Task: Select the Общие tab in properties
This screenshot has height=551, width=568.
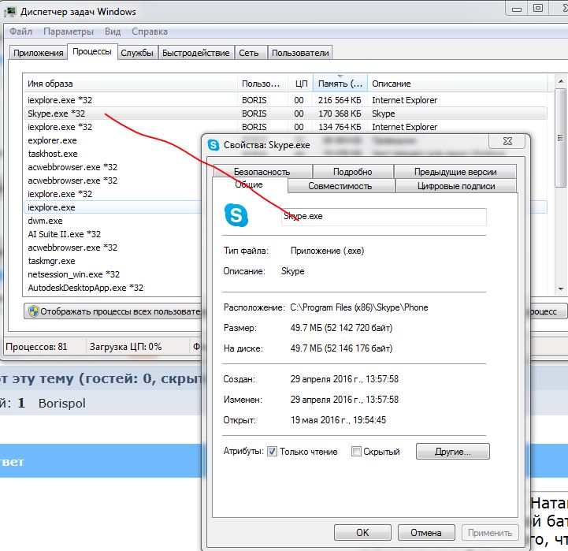Action: (x=249, y=184)
